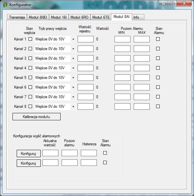Toggle Kanał 7 Stan wejścia checkbox
Image resolution: width=194 pixels, height=196 pixels.
pyautogui.click(x=30, y=97)
